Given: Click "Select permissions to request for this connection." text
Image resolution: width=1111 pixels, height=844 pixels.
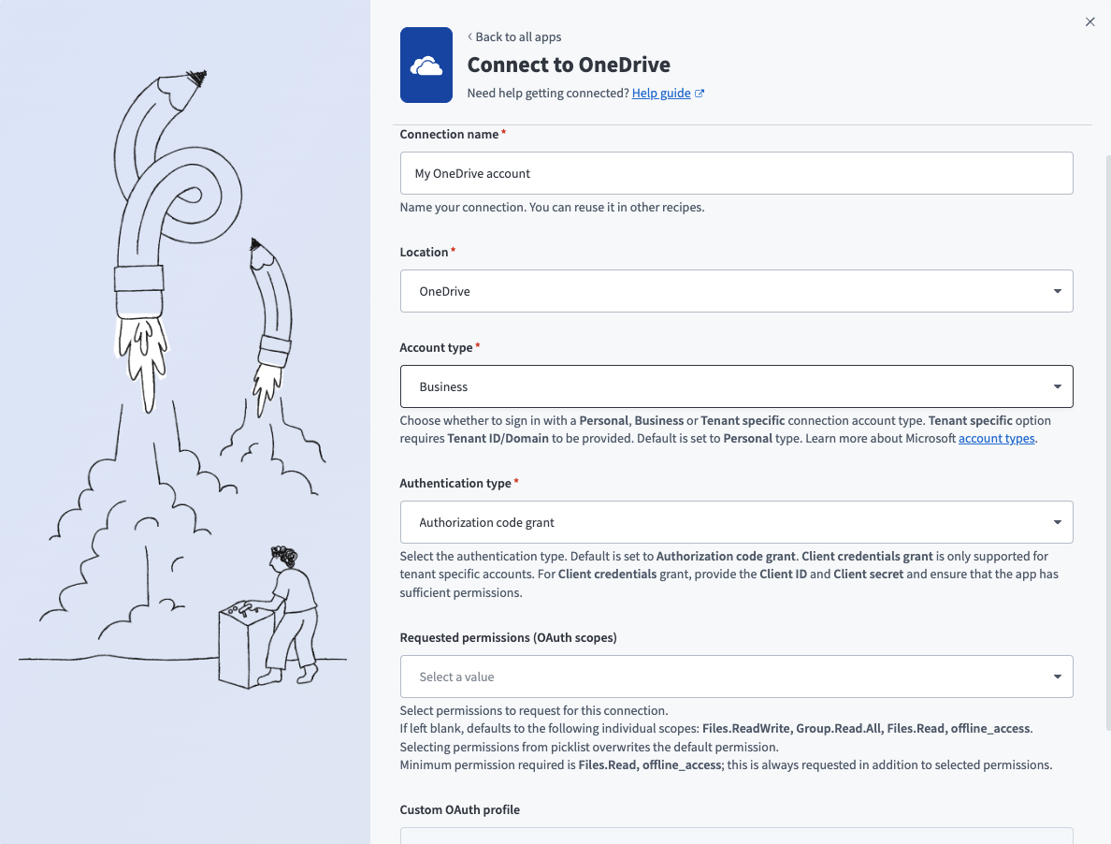Looking at the screenshot, I should tap(534, 711).
